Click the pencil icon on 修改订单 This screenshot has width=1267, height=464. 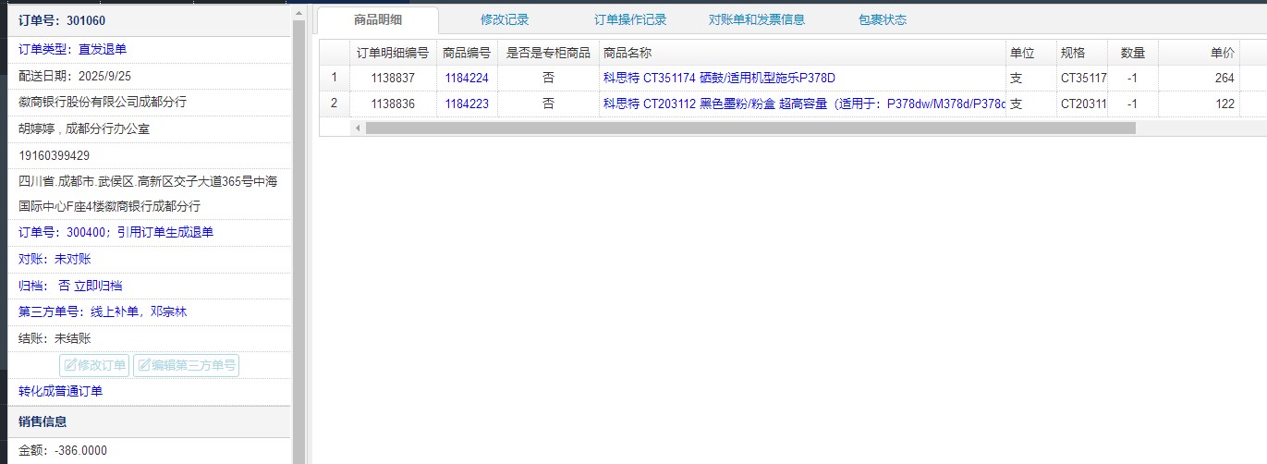(70, 365)
